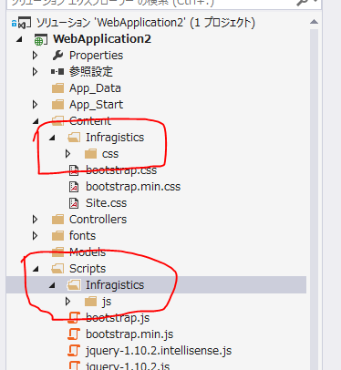Viewport: 341px width, 370px height.
Task: Expand the Controllers folder
Action: 36,220
